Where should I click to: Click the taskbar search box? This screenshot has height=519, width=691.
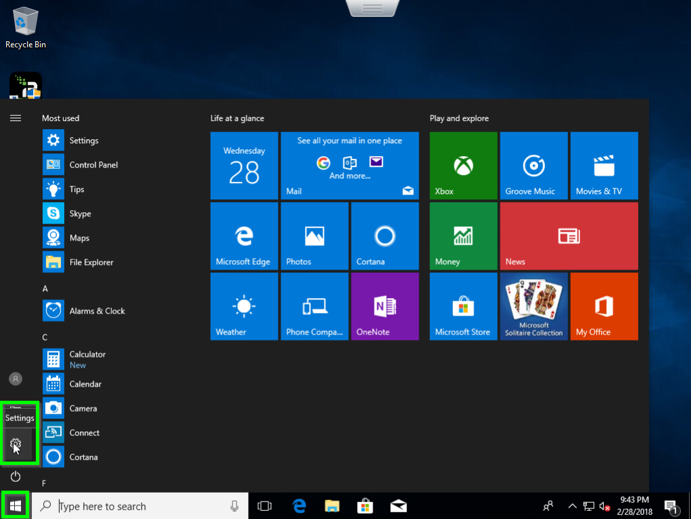(140, 506)
